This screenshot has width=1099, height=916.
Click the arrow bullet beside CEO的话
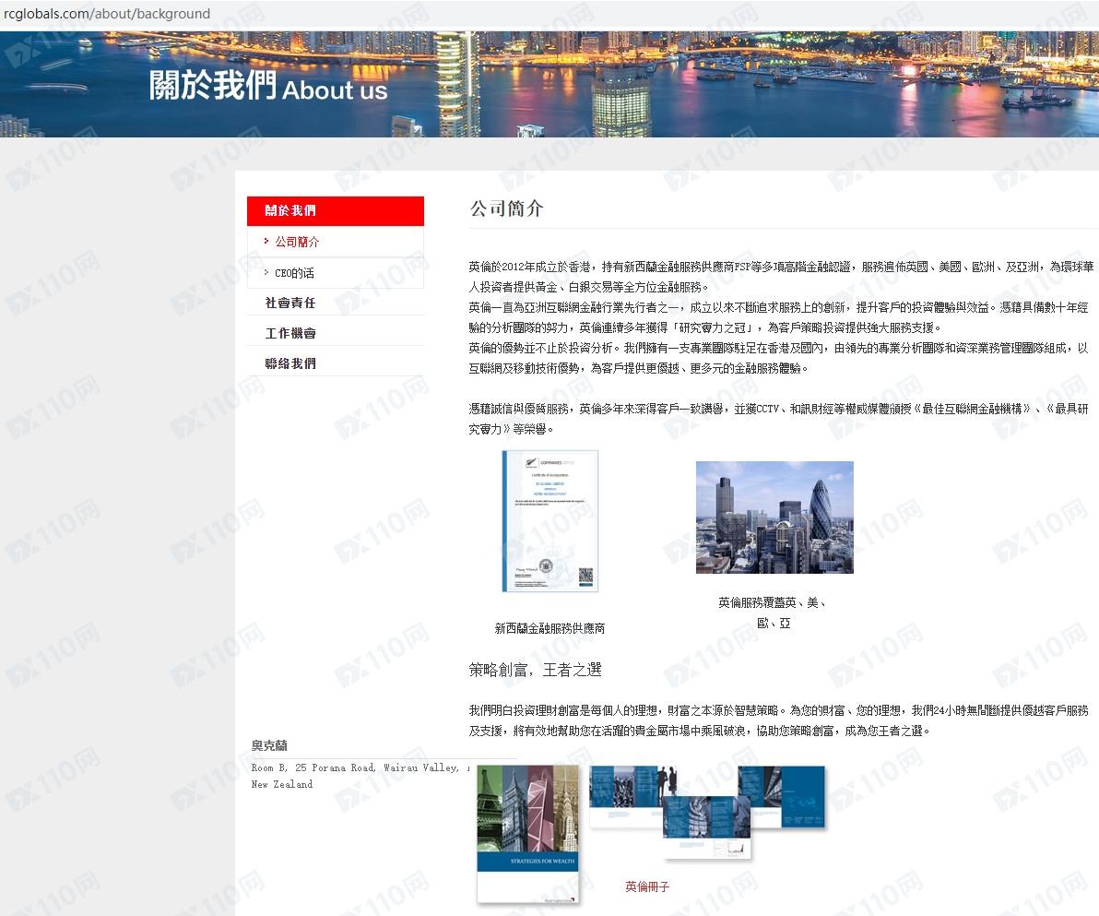tap(266, 272)
